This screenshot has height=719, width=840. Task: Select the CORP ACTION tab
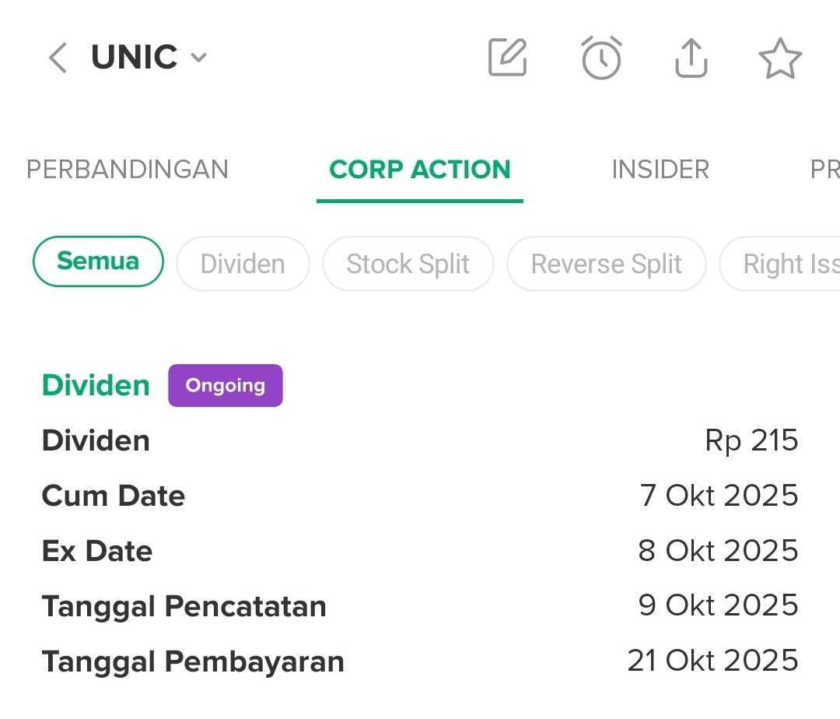[x=420, y=170]
